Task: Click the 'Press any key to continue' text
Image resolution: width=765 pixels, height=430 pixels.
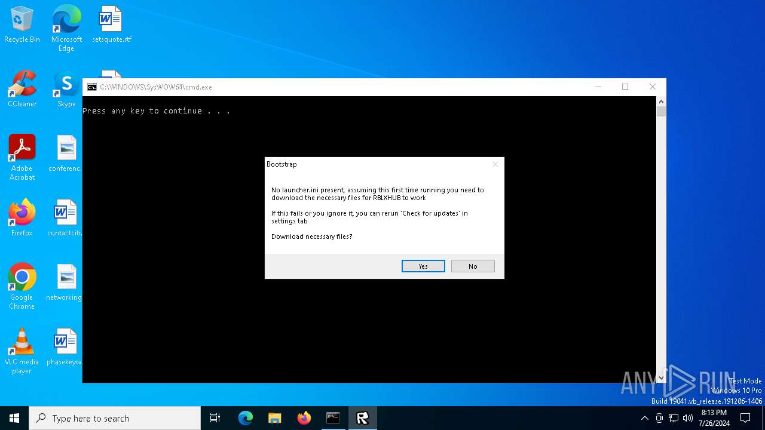Action: point(156,111)
